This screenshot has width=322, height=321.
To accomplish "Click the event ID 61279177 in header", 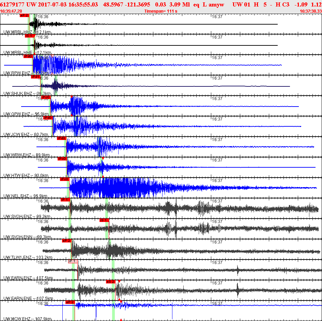I will pos(12,4).
